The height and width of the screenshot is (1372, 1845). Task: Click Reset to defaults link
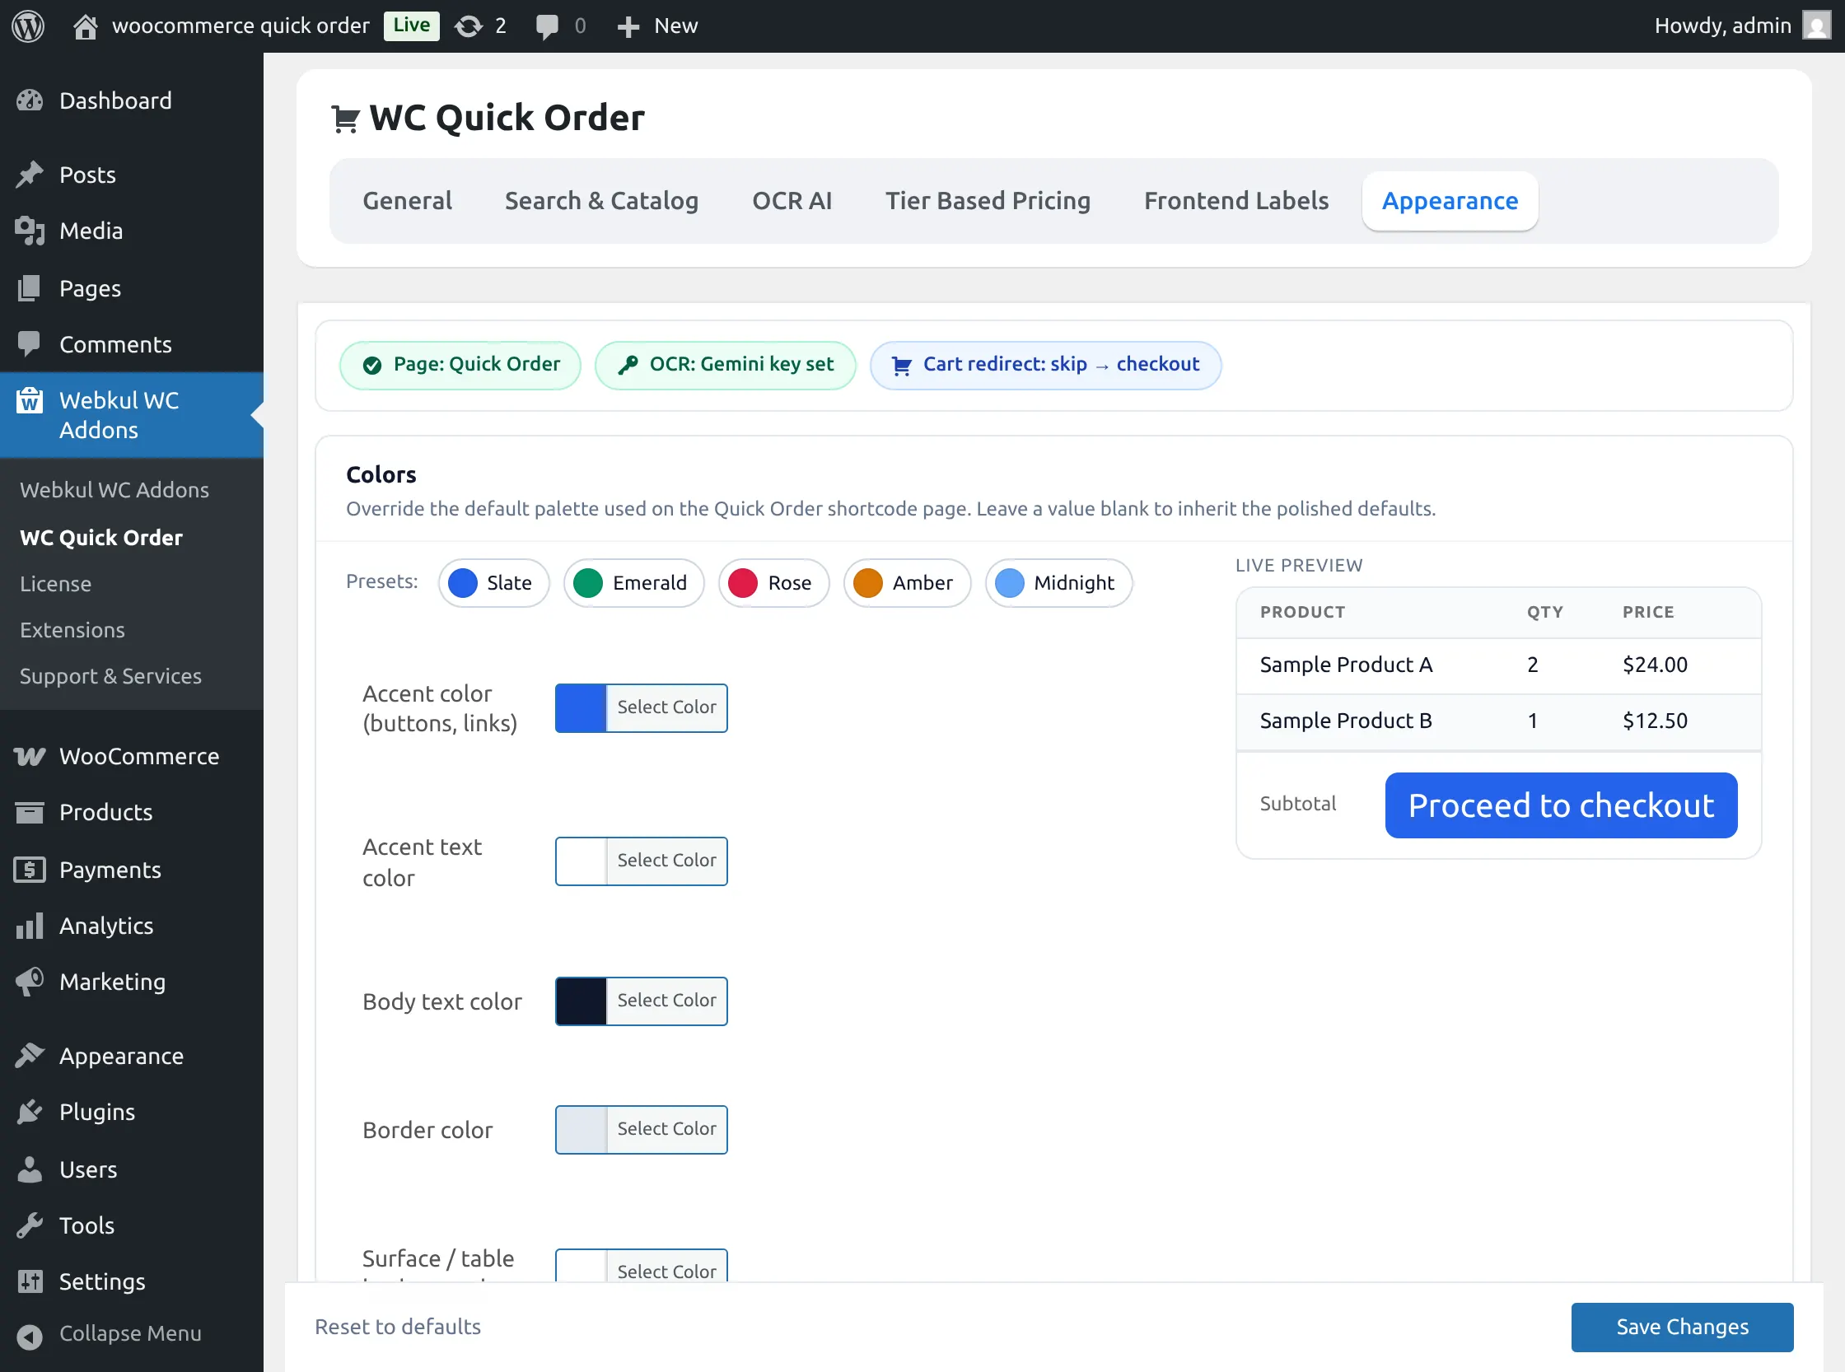[x=397, y=1327]
